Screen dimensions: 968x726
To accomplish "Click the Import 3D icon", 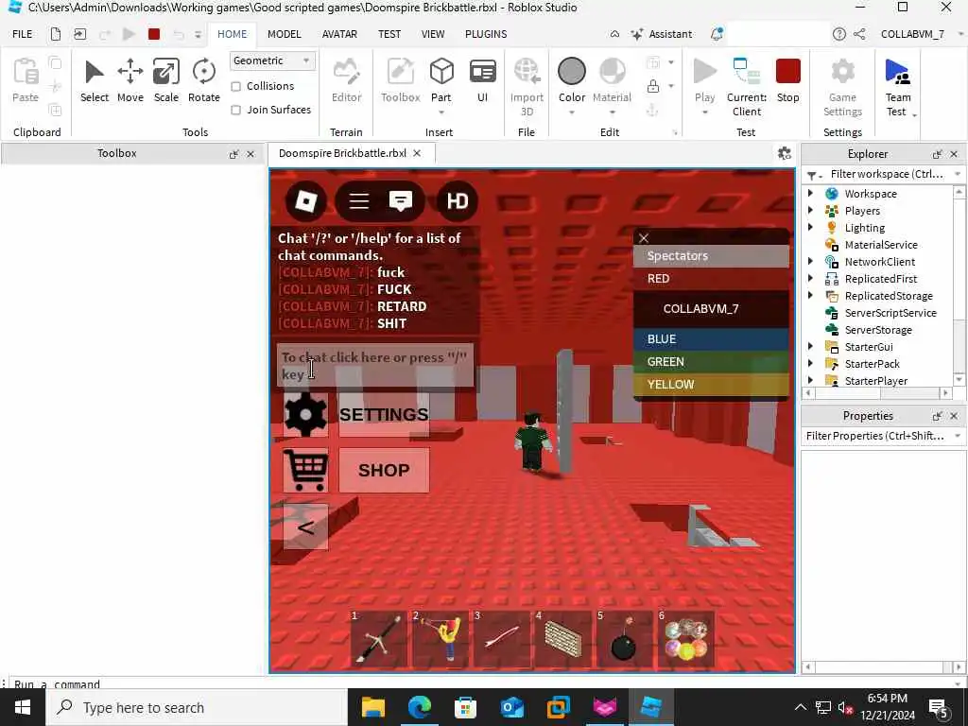I will 527,72.
